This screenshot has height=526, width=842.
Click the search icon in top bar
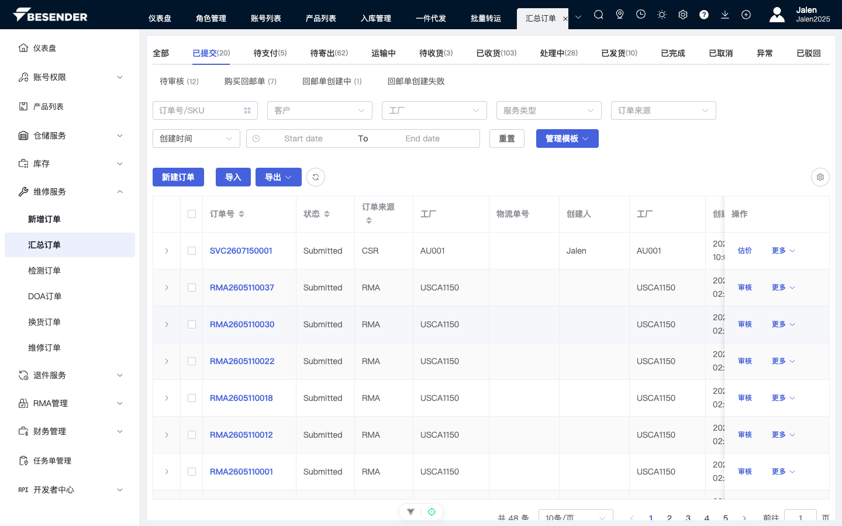point(599,15)
